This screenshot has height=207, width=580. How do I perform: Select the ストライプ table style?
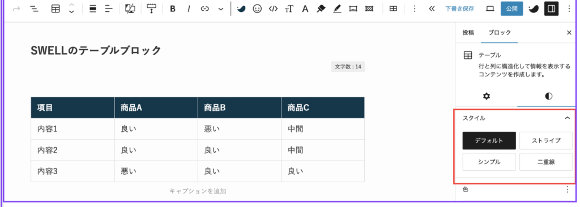coord(546,140)
